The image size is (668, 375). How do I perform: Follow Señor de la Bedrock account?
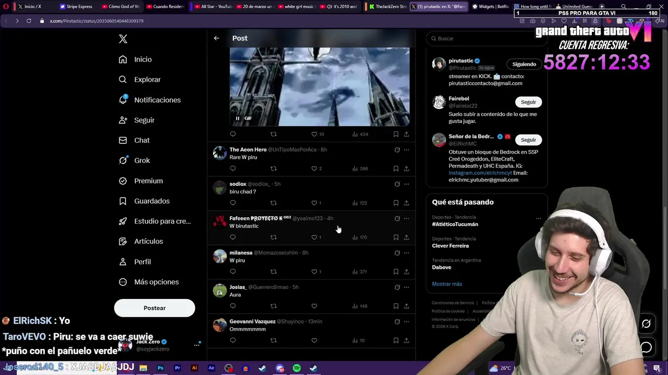528,140
